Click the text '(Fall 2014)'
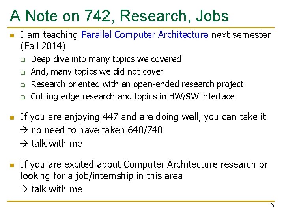 coord(43,46)
